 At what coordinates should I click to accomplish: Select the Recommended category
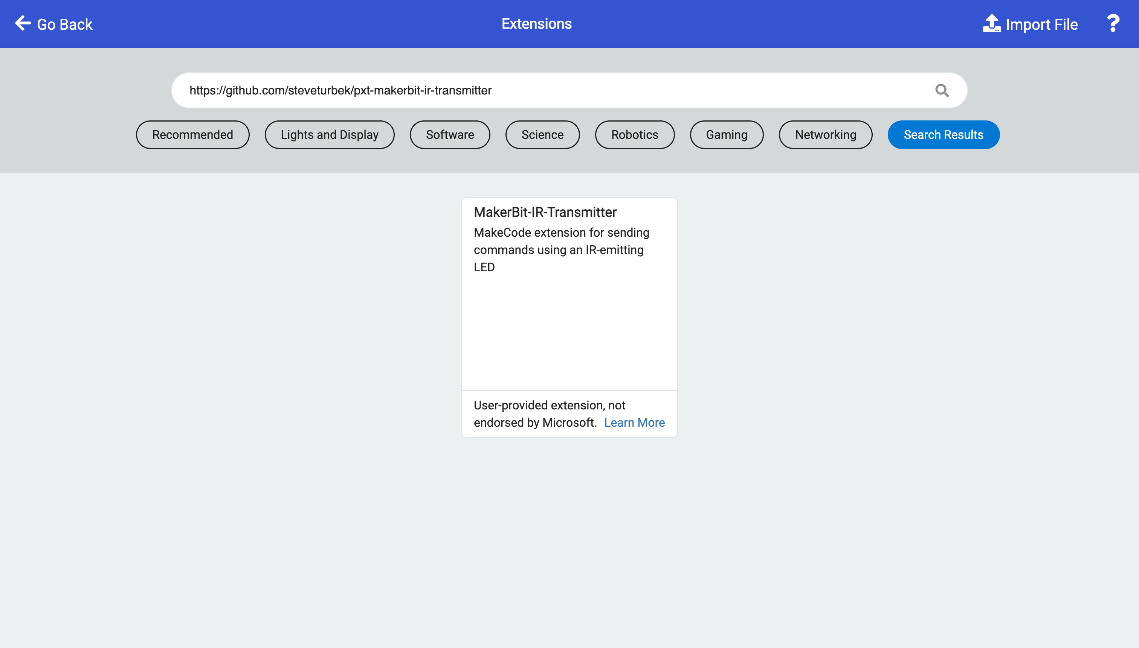coord(192,134)
